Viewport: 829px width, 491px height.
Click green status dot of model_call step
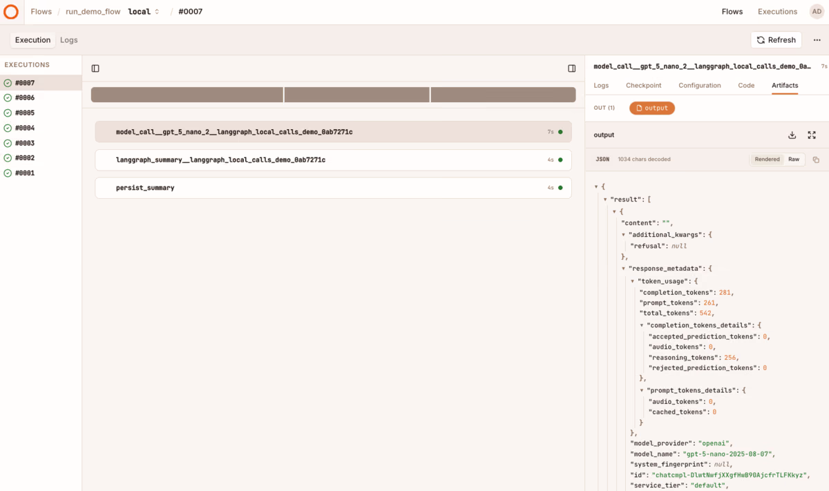coord(560,132)
